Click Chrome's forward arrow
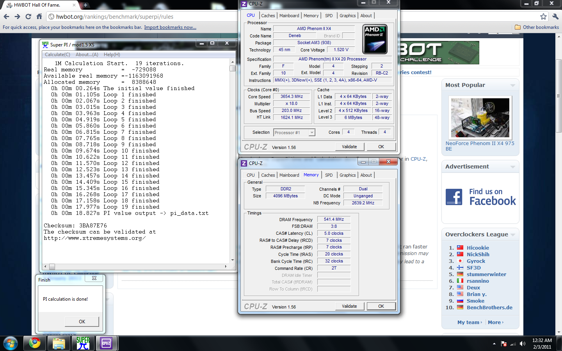562x351 pixels. point(17,16)
